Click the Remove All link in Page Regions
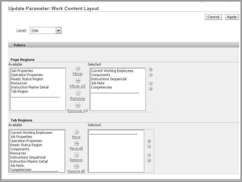The height and width of the screenshot is (182, 242). pyautogui.click(x=77, y=111)
